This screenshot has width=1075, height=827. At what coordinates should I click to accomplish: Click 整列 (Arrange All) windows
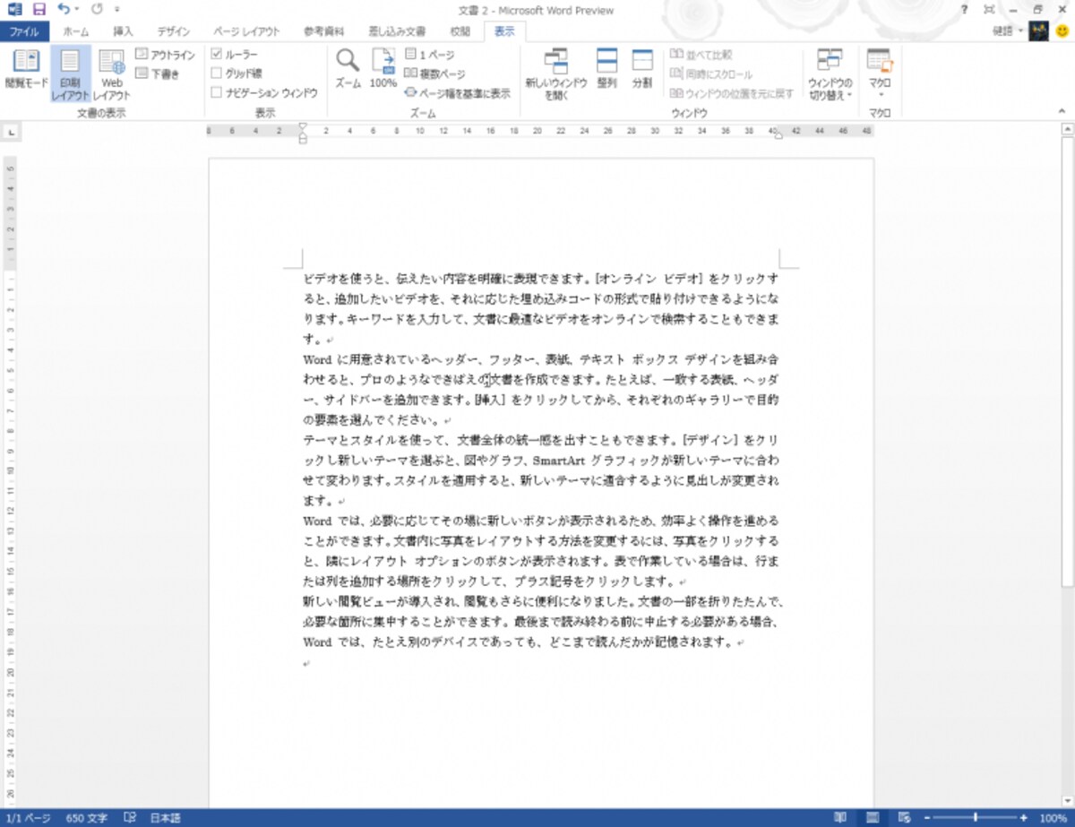click(x=606, y=70)
